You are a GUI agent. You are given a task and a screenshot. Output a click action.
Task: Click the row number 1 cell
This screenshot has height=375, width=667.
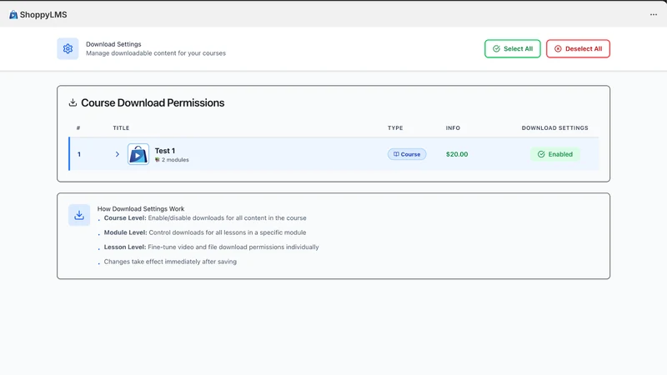coord(79,154)
